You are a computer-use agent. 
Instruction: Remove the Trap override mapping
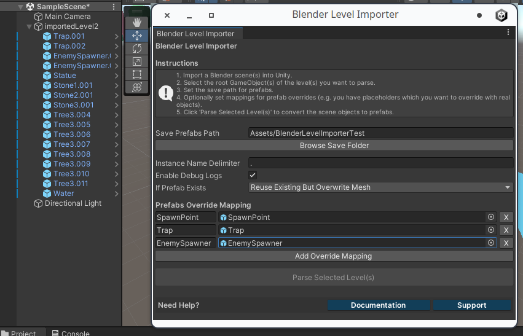point(506,230)
